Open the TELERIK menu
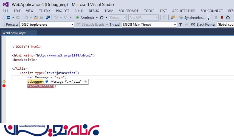Screen dimensions: 234x137 [x=44, y=11]
